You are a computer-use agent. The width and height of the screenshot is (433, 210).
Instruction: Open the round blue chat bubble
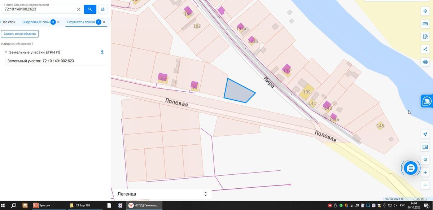pyautogui.click(x=411, y=168)
